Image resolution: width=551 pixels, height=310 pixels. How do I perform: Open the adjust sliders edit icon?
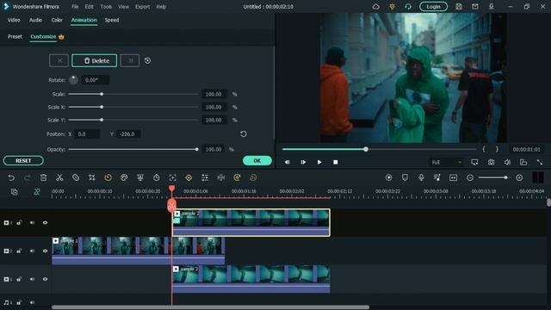pos(205,178)
